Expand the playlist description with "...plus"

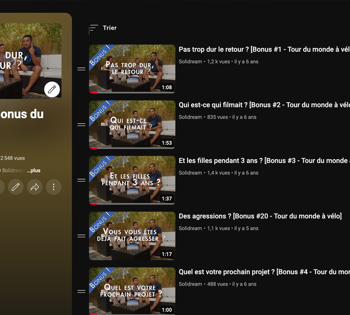point(34,171)
